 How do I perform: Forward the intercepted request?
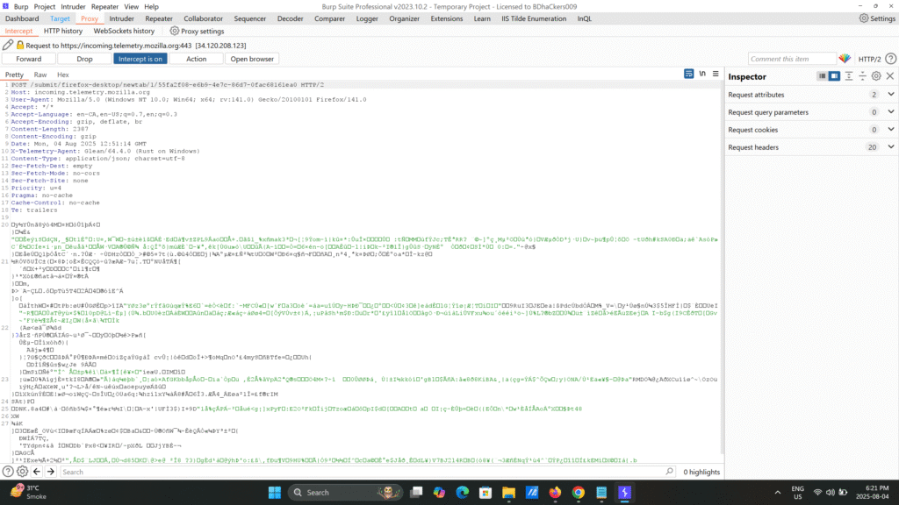(29, 59)
